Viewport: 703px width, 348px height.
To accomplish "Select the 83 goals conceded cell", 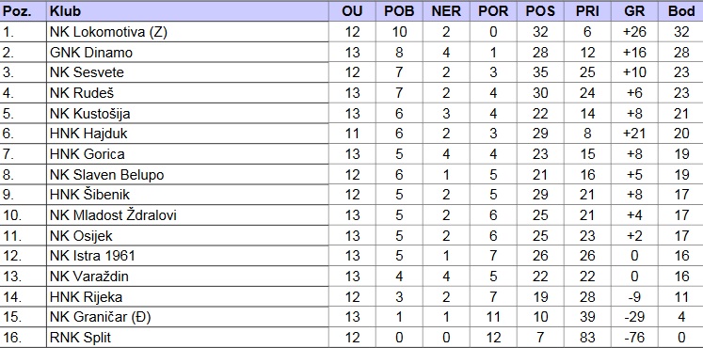I will tap(587, 338).
